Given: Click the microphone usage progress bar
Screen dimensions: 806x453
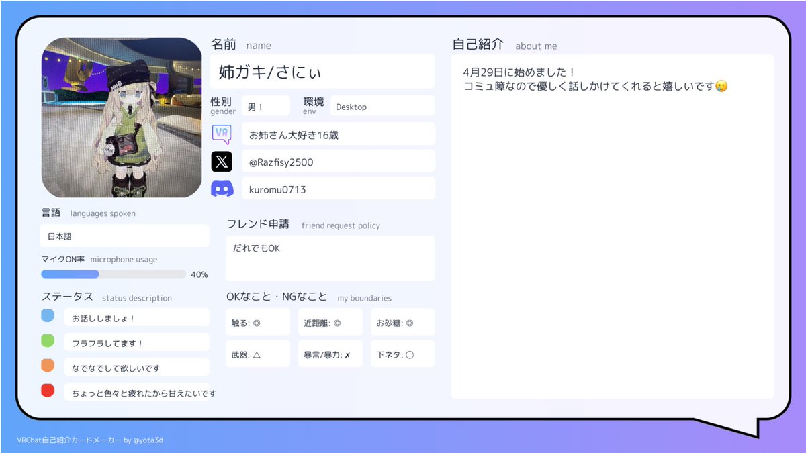Looking at the screenshot, I should tap(114, 274).
